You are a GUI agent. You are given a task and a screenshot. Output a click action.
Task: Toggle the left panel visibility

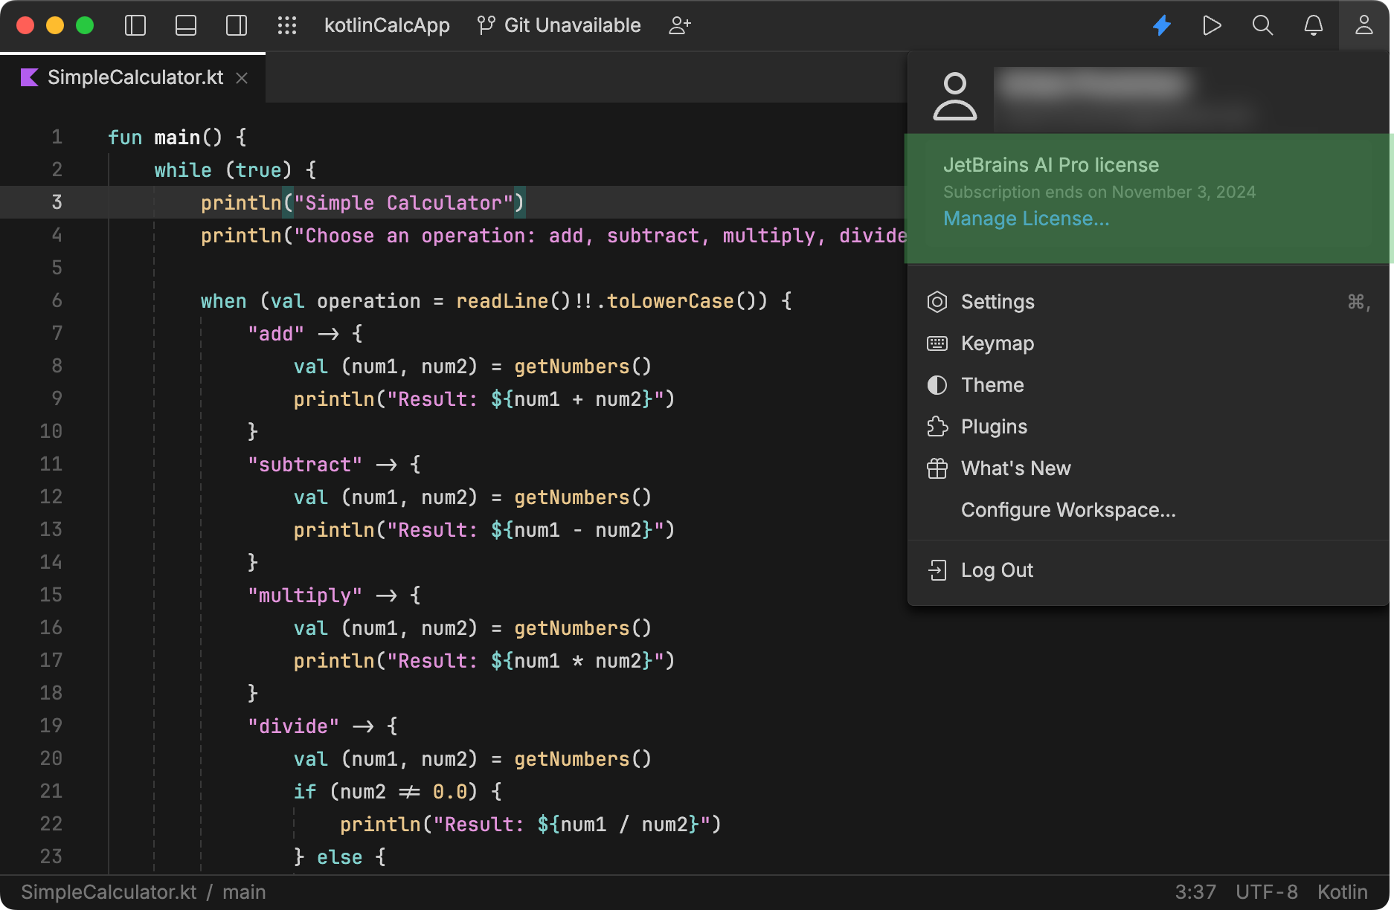point(135,25)
